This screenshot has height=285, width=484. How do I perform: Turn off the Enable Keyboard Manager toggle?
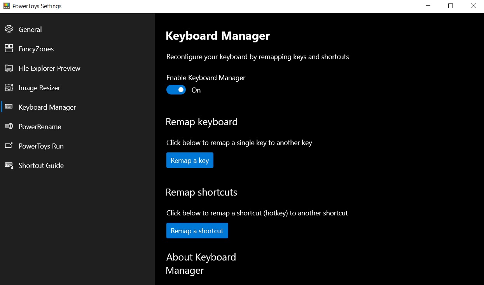coord(176,90)
